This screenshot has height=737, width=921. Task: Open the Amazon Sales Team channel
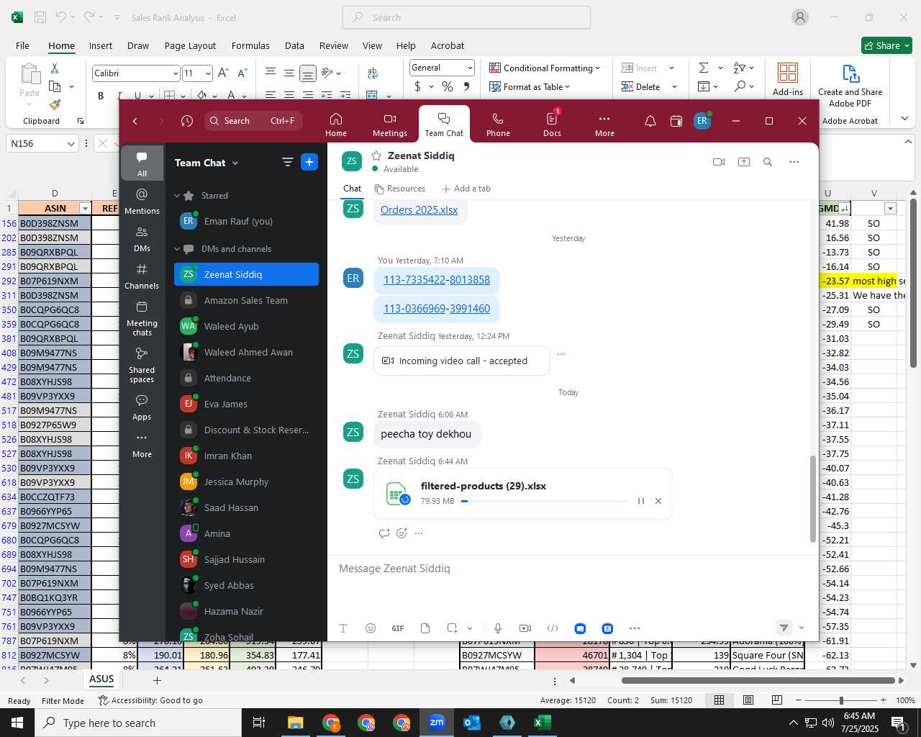(246, 300)
